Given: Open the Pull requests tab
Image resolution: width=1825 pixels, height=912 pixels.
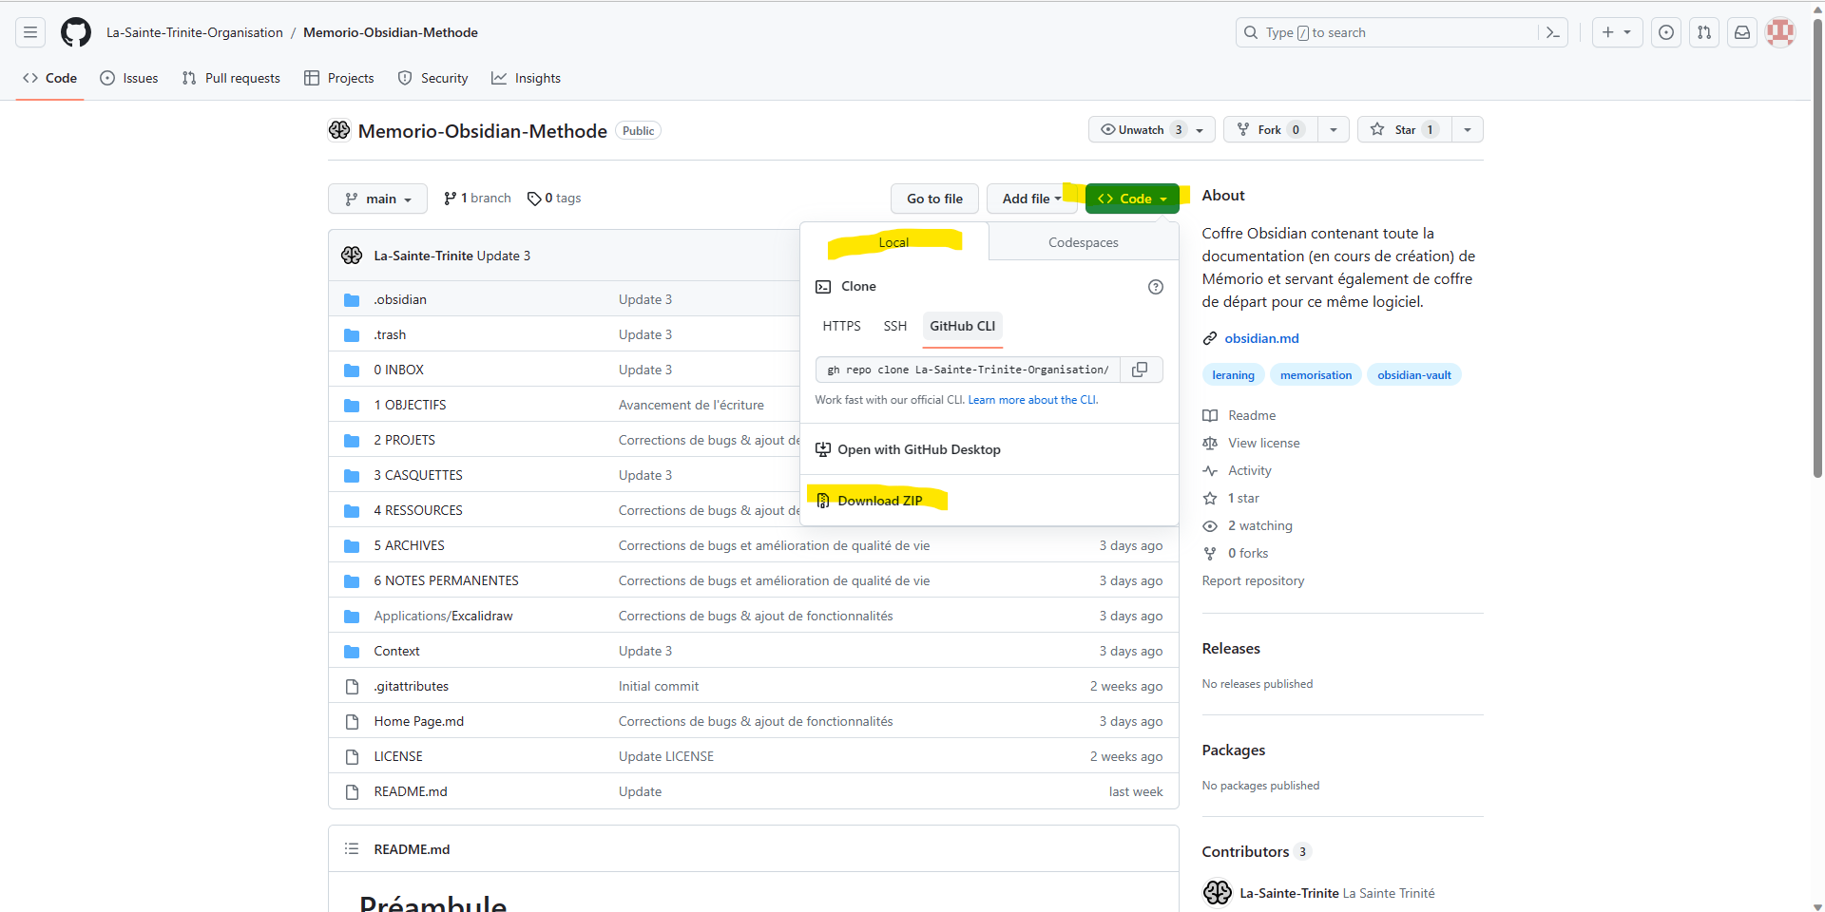Looking at the screenshot, I should (x=231, y=78).
